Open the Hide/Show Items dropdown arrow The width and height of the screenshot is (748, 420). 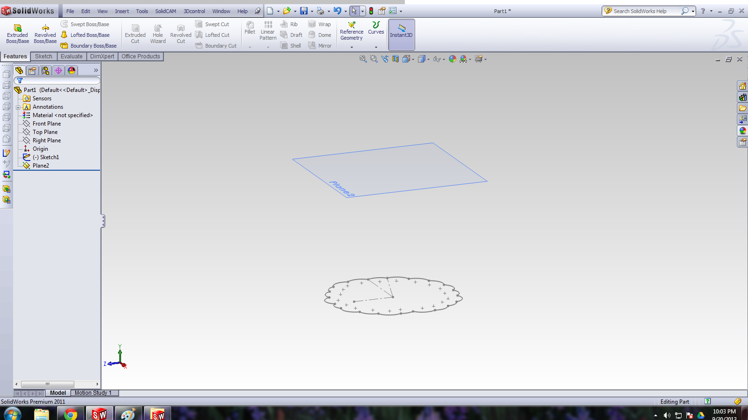coord(444,59)
